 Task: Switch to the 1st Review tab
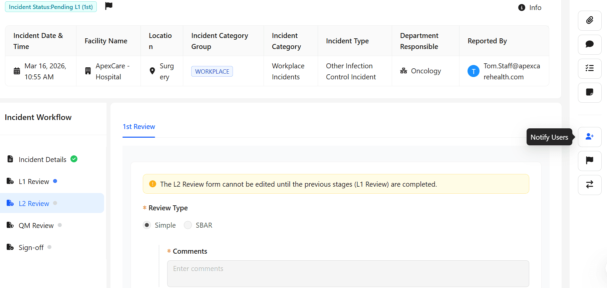pyautogui.click(x=139, y=127)
